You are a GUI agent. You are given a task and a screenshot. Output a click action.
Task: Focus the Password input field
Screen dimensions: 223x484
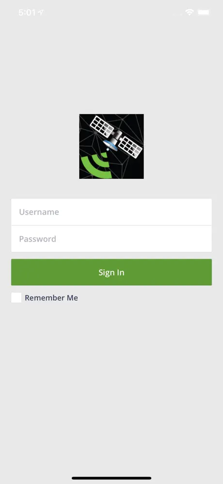point(111,239)
